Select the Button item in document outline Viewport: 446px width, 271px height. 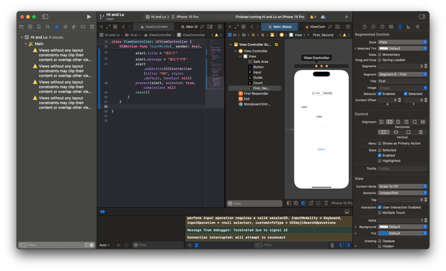click(258, 67)
